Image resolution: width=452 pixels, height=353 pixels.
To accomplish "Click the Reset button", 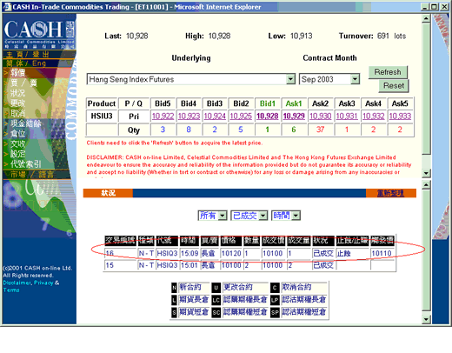I will (394, 86).
